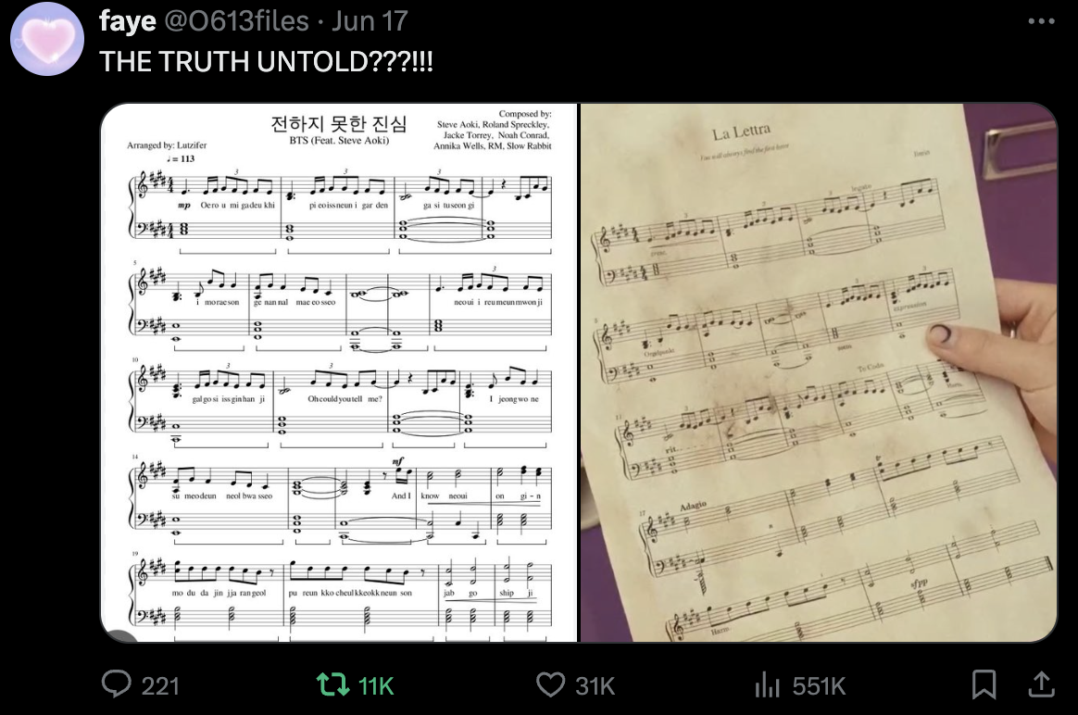
Task: Click the share upload icon
Action: click(1042, 684)
